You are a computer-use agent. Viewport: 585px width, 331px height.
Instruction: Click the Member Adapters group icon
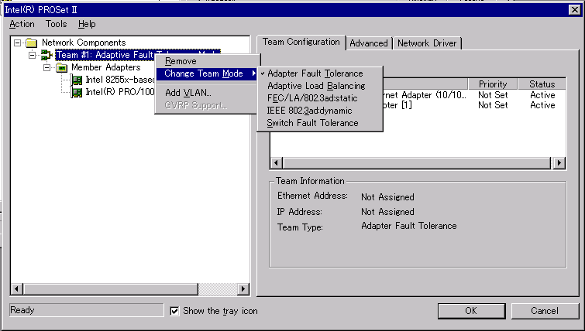(x=61, y=67)
